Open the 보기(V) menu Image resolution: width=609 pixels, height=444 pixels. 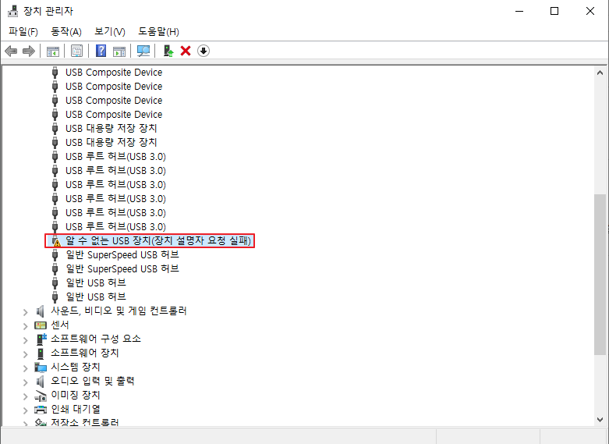click(110, 31)
